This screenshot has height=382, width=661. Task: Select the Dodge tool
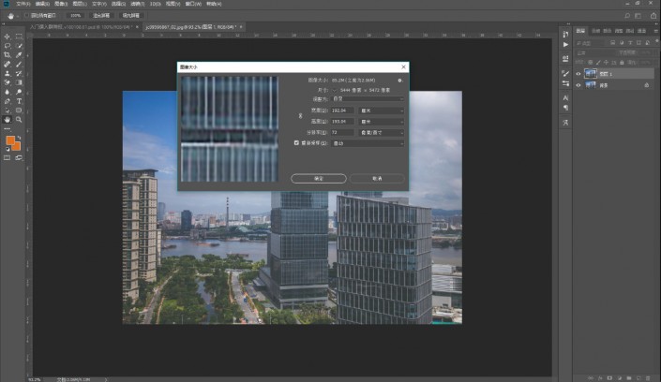19,92
